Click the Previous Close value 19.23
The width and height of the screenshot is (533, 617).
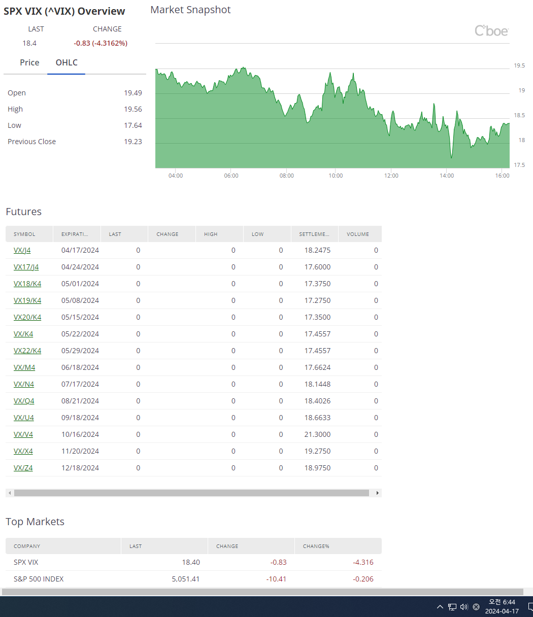coord(133,142)
